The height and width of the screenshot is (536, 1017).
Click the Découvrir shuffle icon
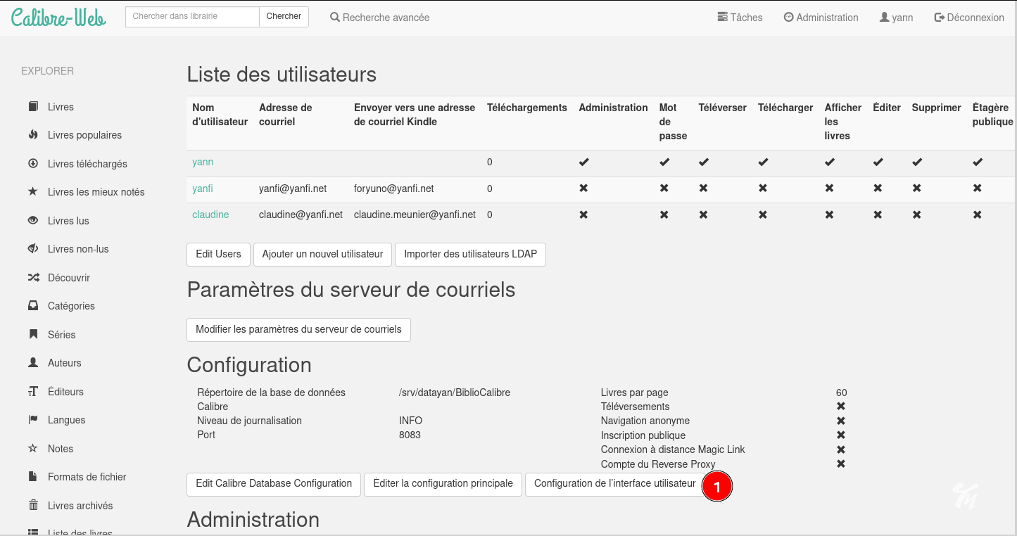(x=33, y=278)
